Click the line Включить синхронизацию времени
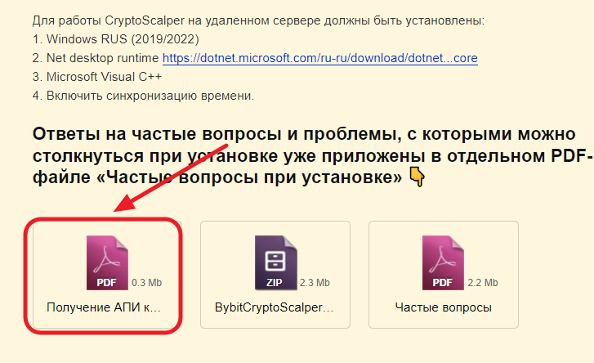594x363 pixels. pyautogui.click(x=143, y=96)
